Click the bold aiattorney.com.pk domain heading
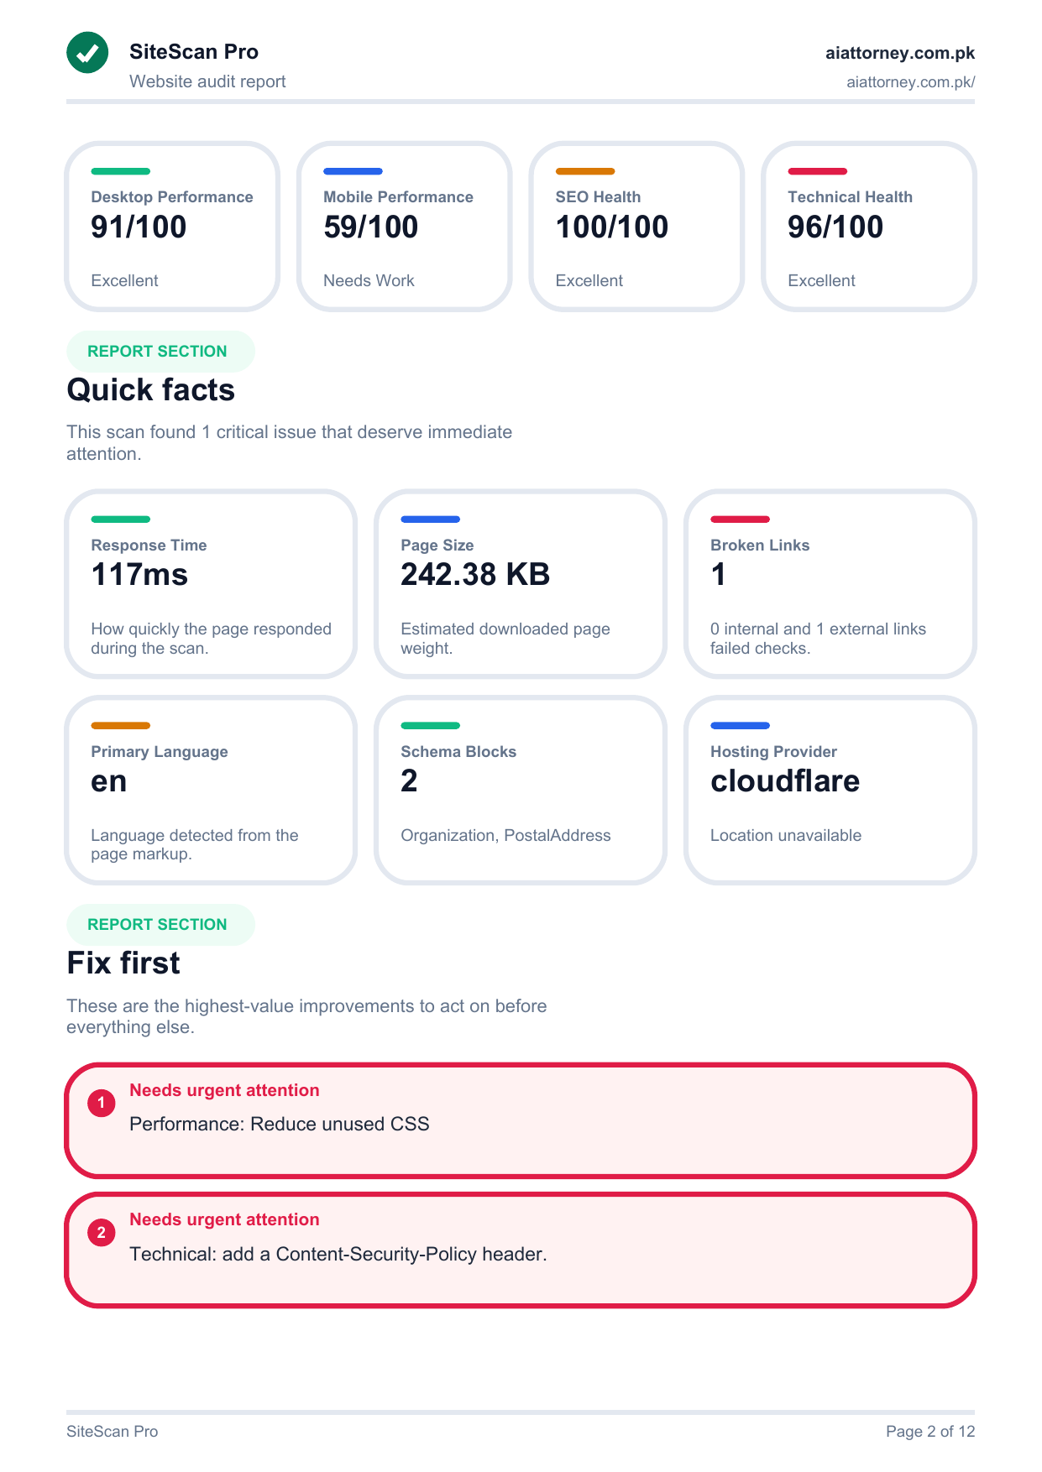1042x1472 pixels. 900,53
